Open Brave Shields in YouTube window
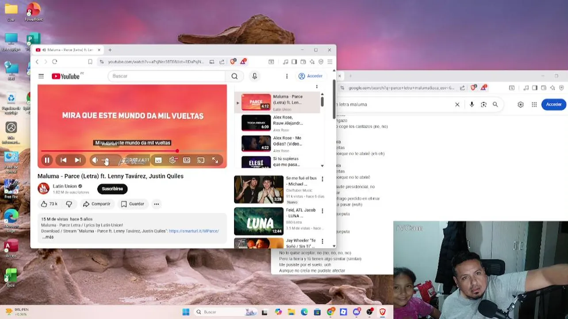Viewport: 568px width, 319px height. (233, 62)
